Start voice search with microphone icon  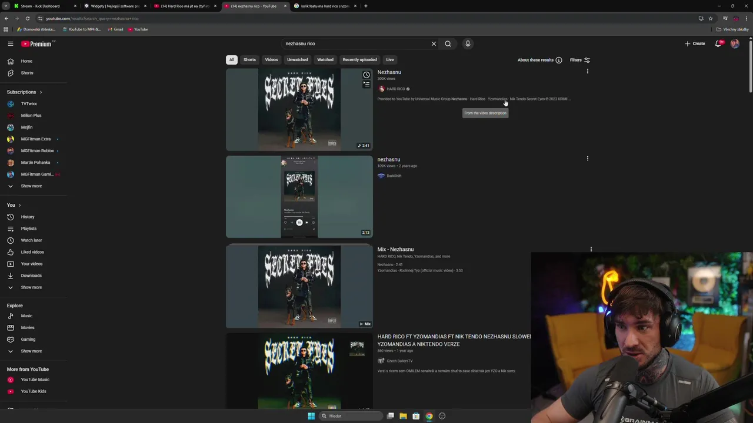[x=468, y=43]
